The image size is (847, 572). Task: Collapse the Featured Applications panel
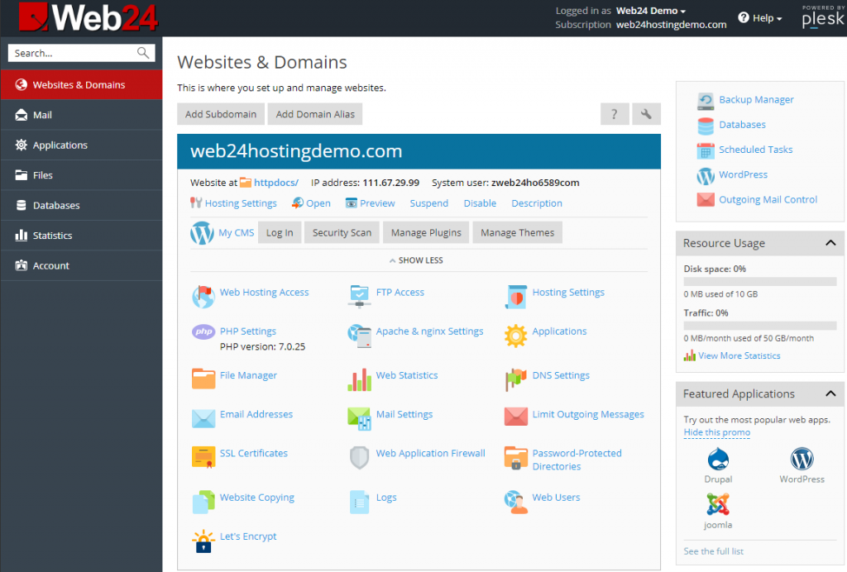coord(830,393)
